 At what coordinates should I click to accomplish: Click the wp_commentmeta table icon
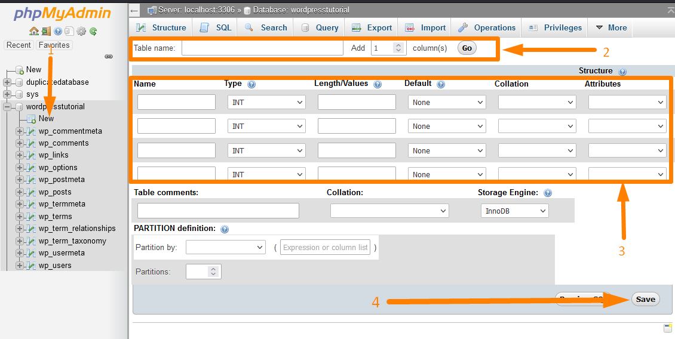point(30,131)
